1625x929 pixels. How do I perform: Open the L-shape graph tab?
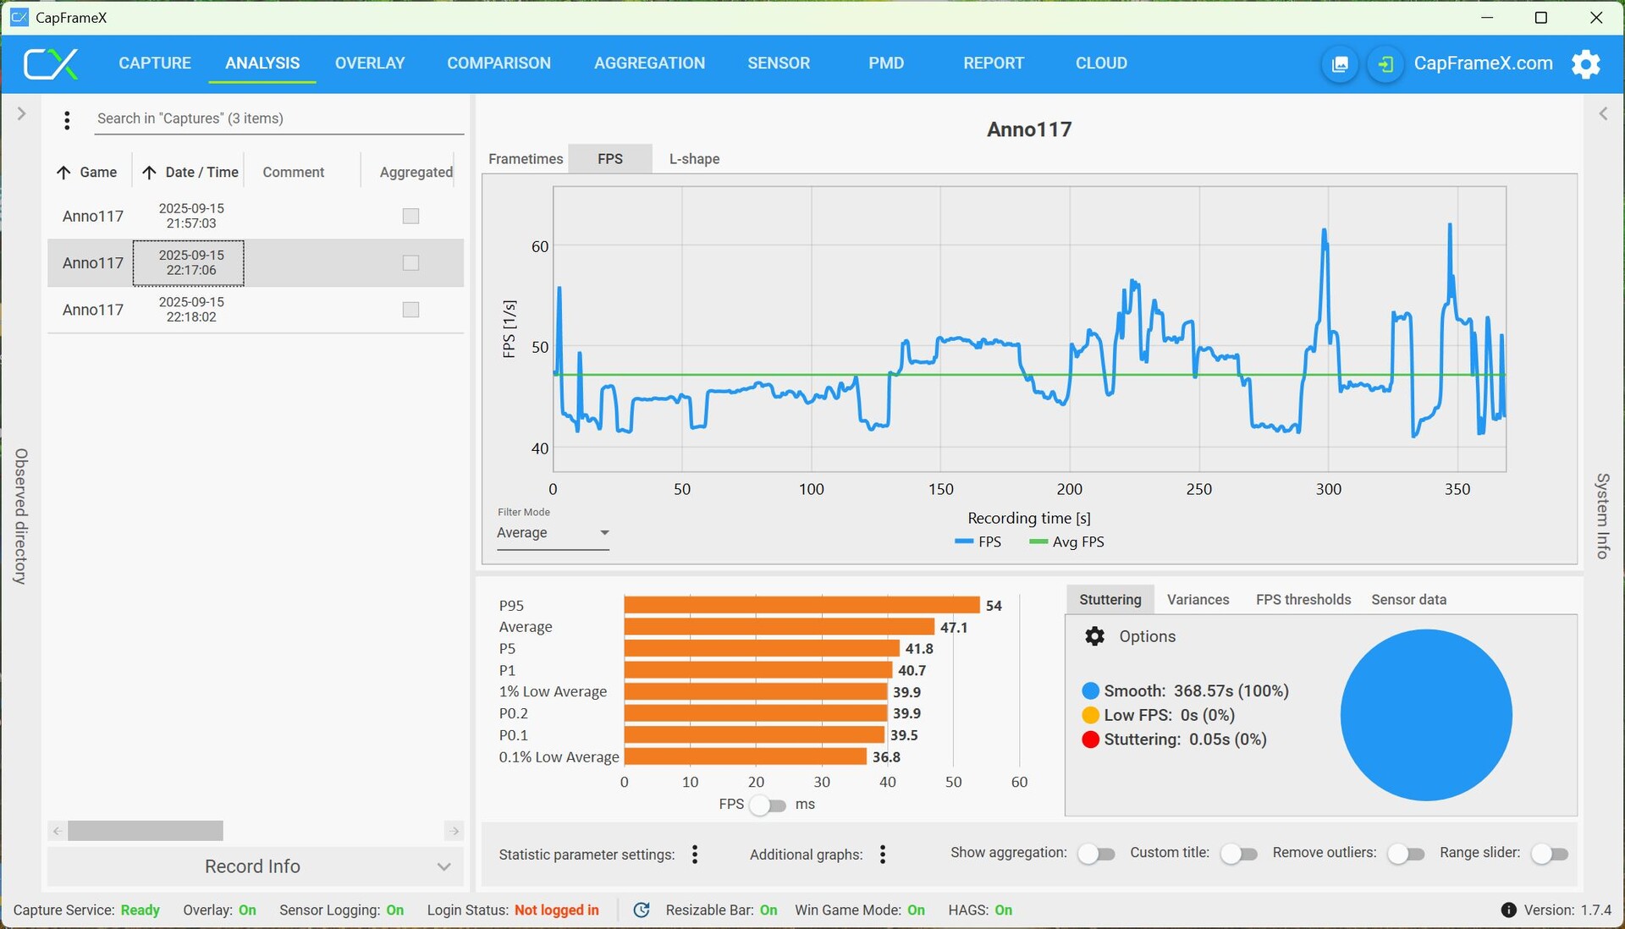click(x=694, y=159)
